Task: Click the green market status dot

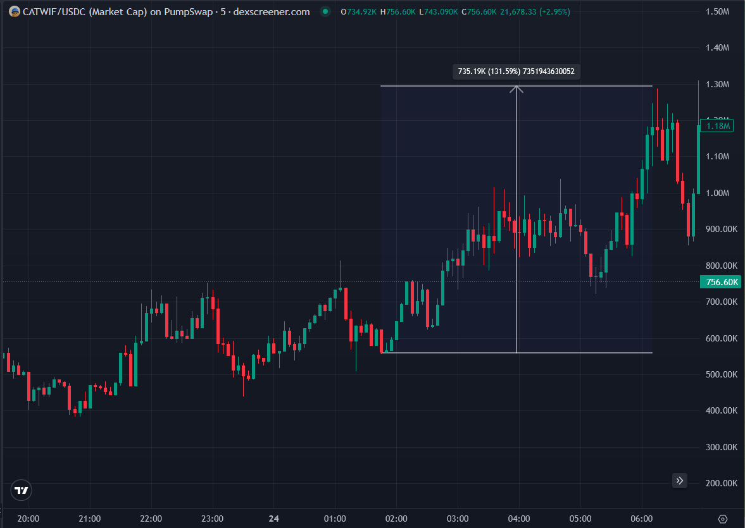Action: click(x=325, y=12)
